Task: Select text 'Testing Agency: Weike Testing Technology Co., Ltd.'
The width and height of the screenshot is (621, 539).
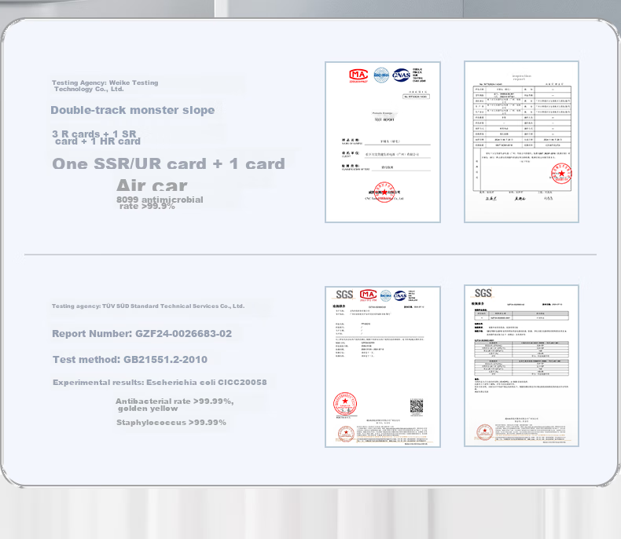Action: [105, 86]
